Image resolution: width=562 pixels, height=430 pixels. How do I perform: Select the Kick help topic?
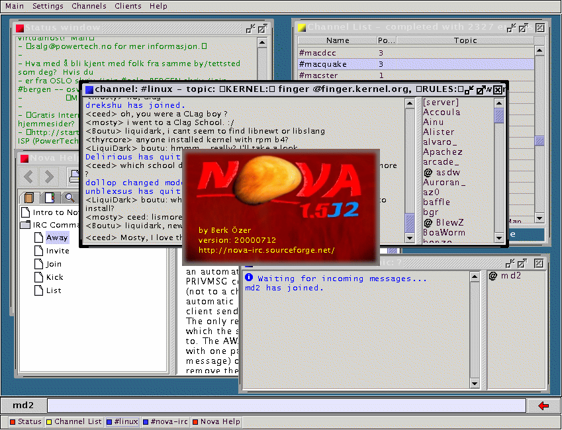pos(54,277)
